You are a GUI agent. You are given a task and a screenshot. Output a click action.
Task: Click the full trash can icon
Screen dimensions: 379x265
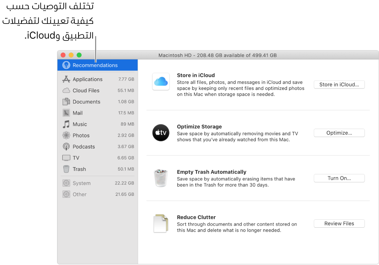161,178
